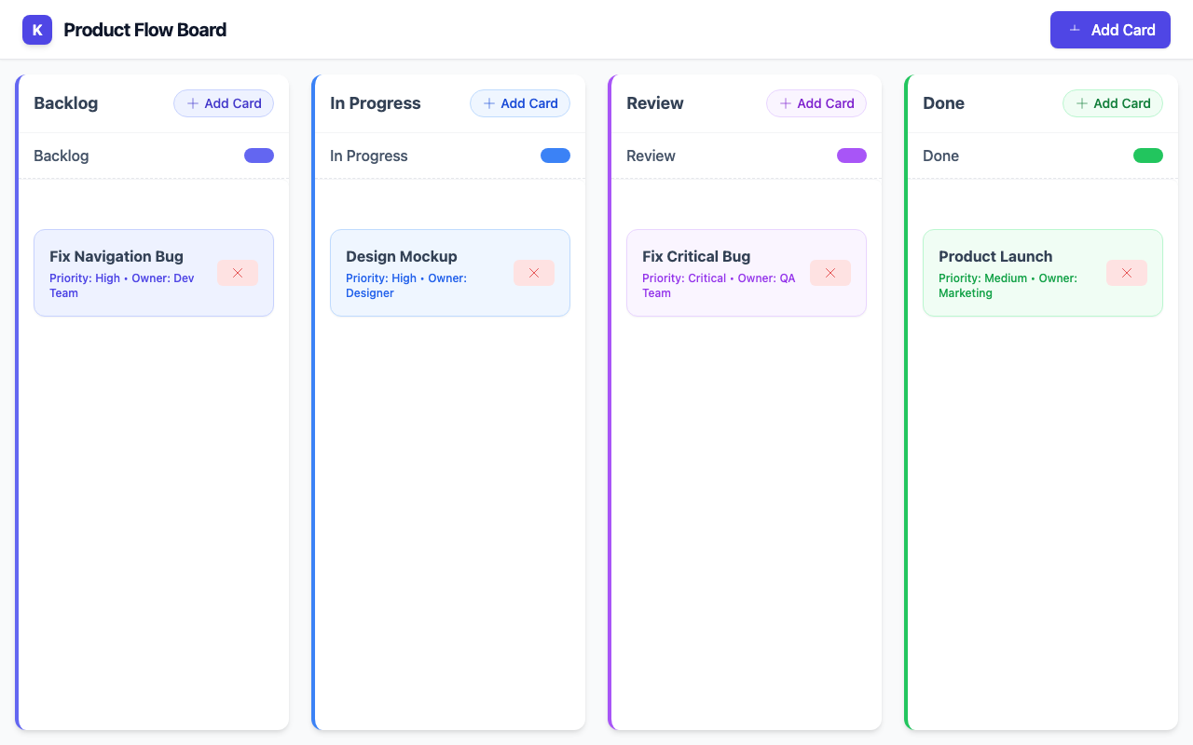Click the header Add Card button
The width and height of the screenshot is (1193, 745).
pos(1110,30)
